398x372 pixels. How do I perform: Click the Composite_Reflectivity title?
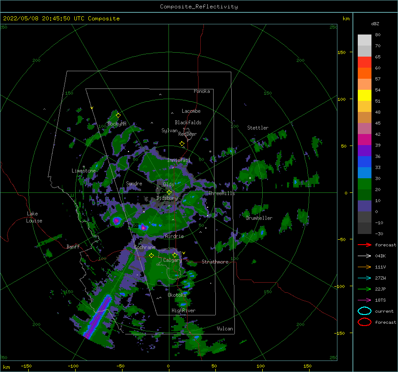[199, 7]
